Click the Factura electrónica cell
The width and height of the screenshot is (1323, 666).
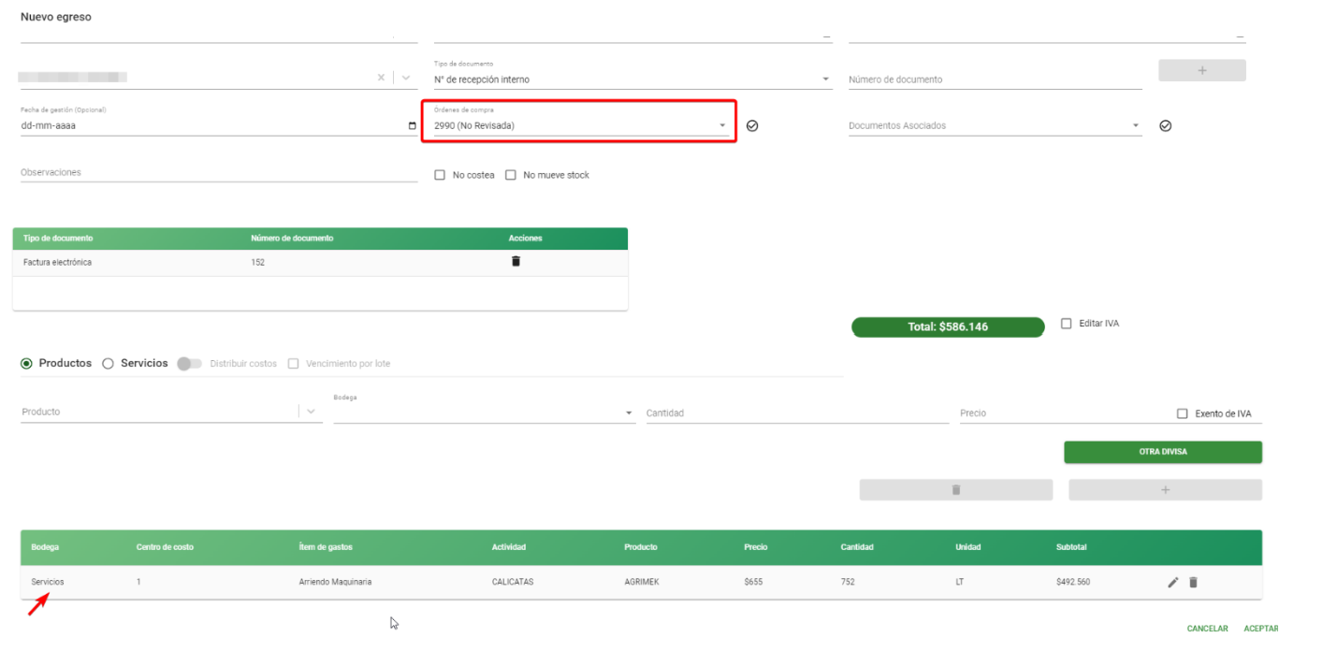click(x=57, y=263)
